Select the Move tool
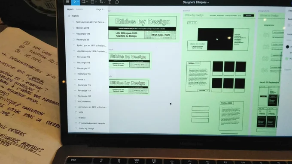Viewport: 292px width, 164px height. pyautogui.click(x=75, y=2)
